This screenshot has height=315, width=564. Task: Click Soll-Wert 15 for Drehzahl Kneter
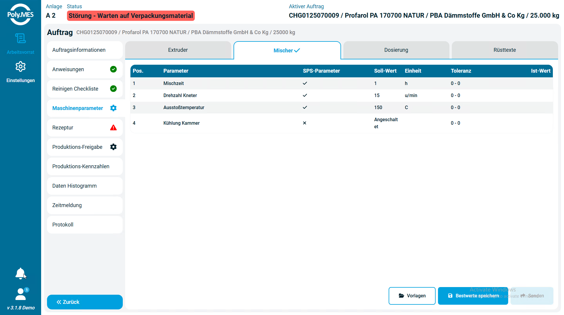point(377,96)
